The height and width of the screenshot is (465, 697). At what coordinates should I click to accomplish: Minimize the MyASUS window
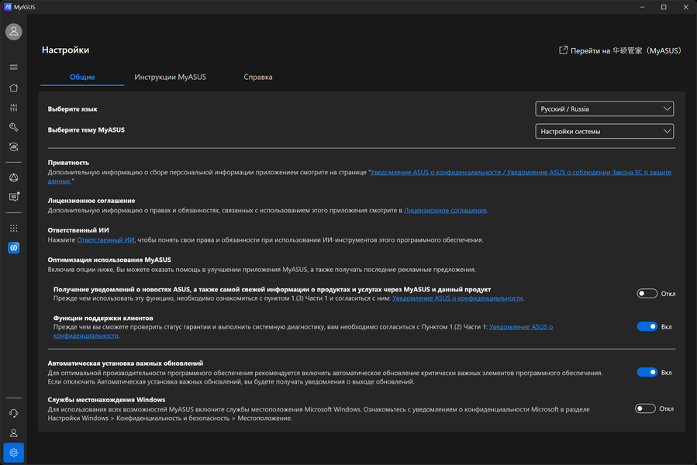tap(642, 7)
